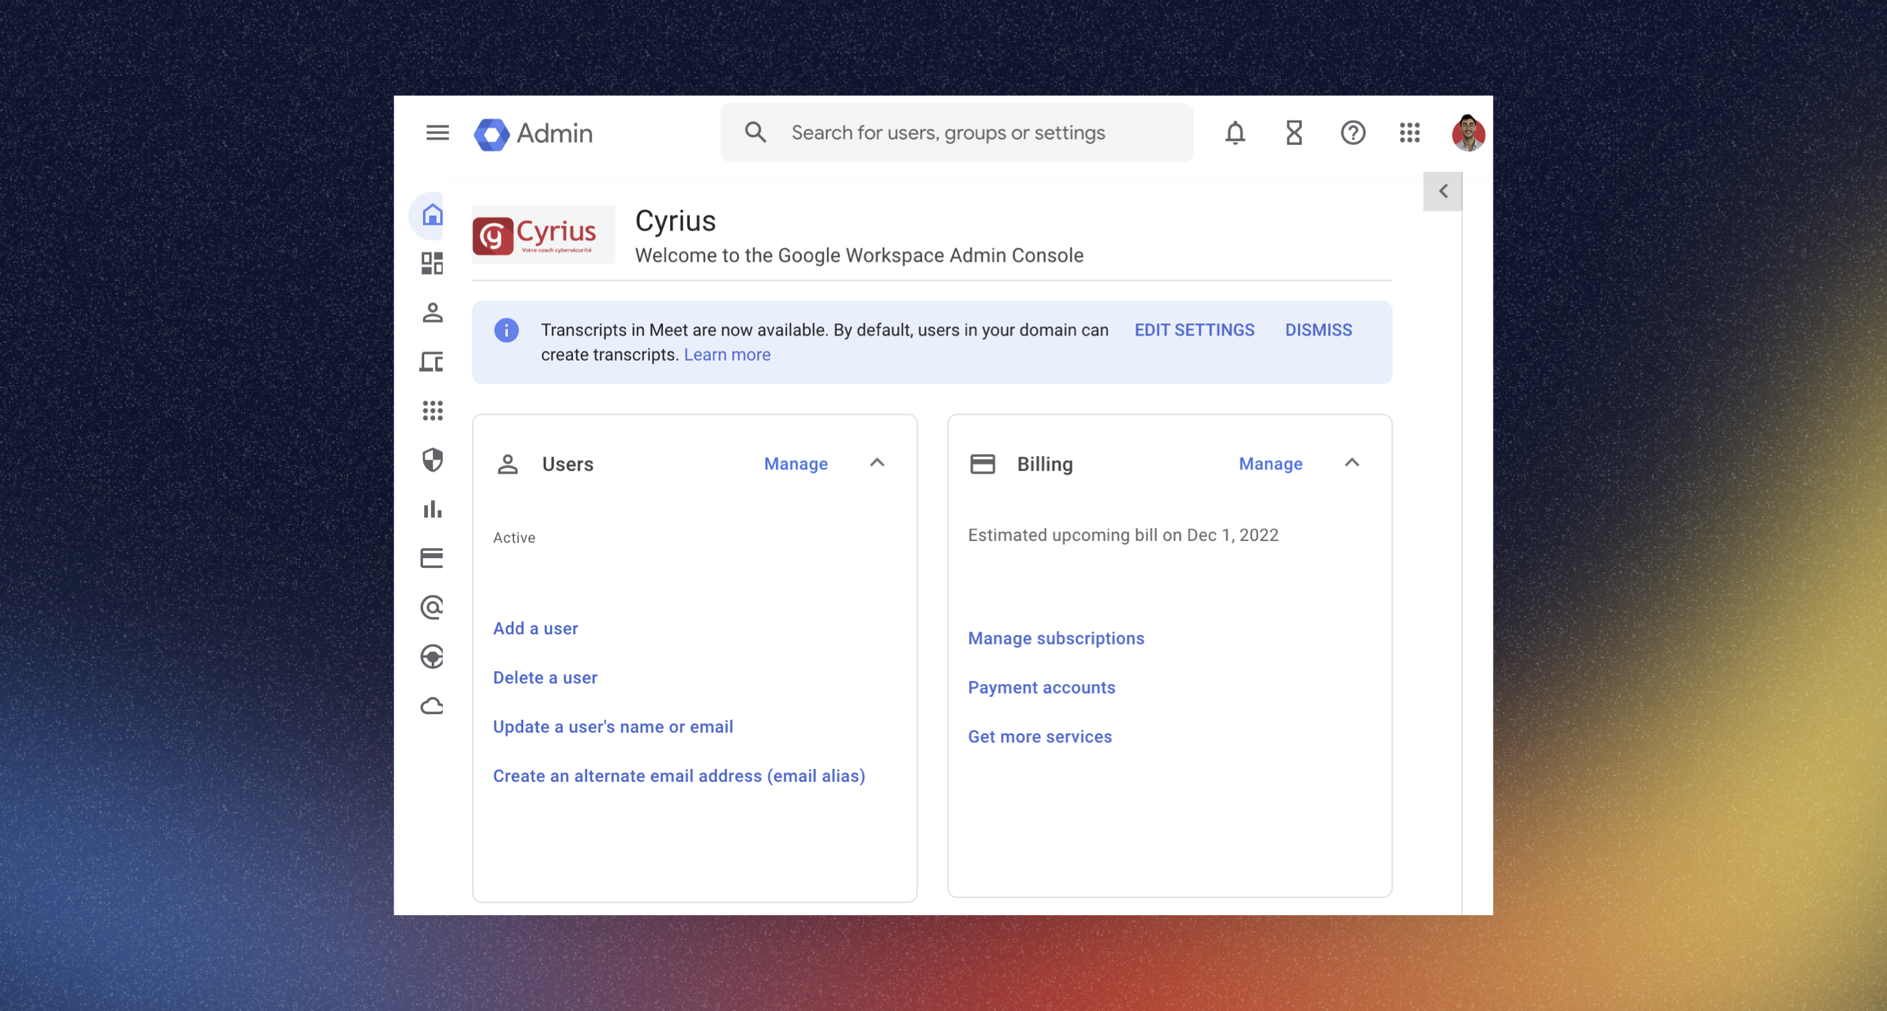Open Payment accounts
This screenshot has width=1887, height=1011.
(1041, 687)
